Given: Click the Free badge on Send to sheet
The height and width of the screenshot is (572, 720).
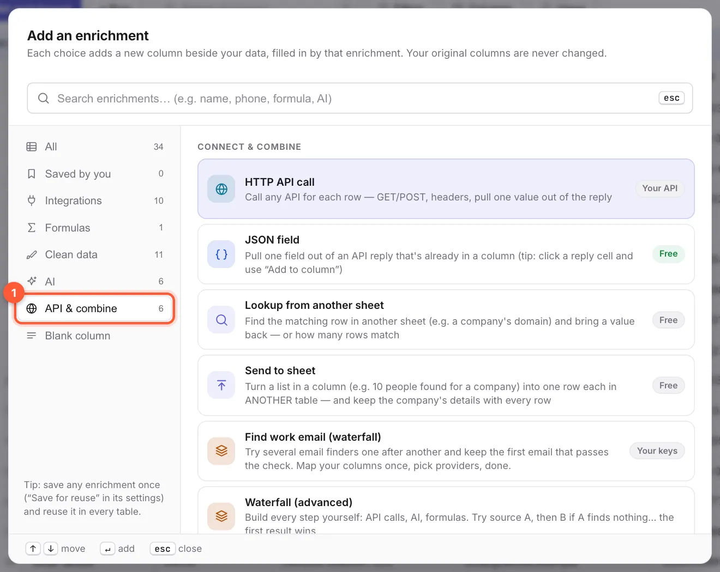Looking at the screenshot, I should tap(668, 386).
